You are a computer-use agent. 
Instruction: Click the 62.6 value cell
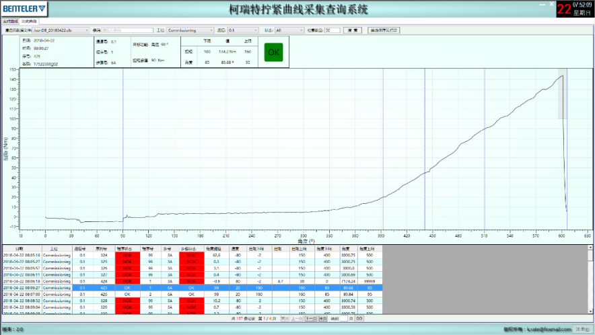point(216,256)
